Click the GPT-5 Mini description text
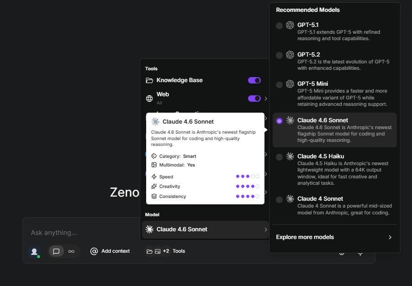Screen dimensions: 412x286 [x=343, y=98]
